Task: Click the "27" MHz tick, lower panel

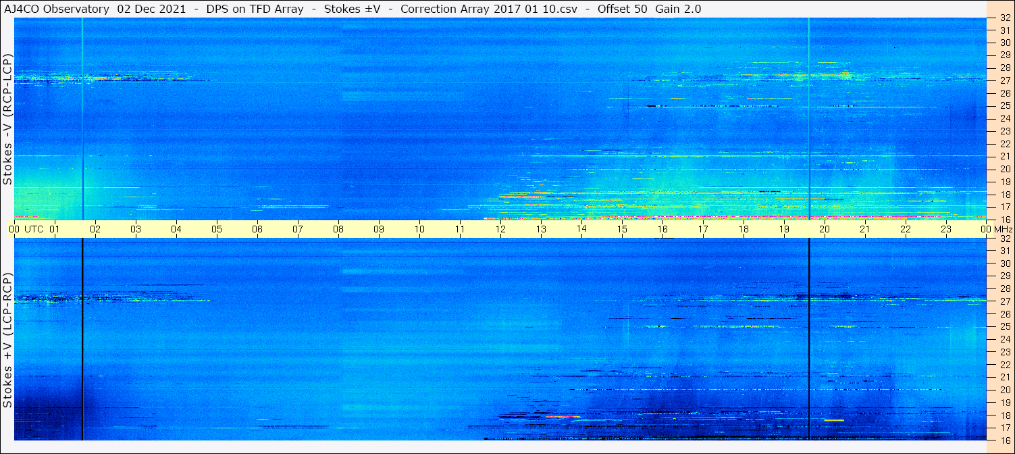Action: coord(1004,301)
